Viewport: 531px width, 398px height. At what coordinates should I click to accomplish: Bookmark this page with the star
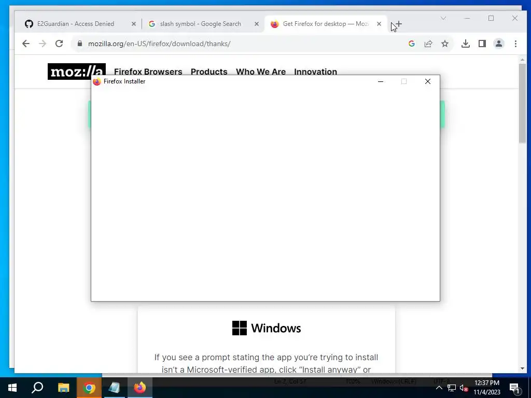(x=444, y=44)
